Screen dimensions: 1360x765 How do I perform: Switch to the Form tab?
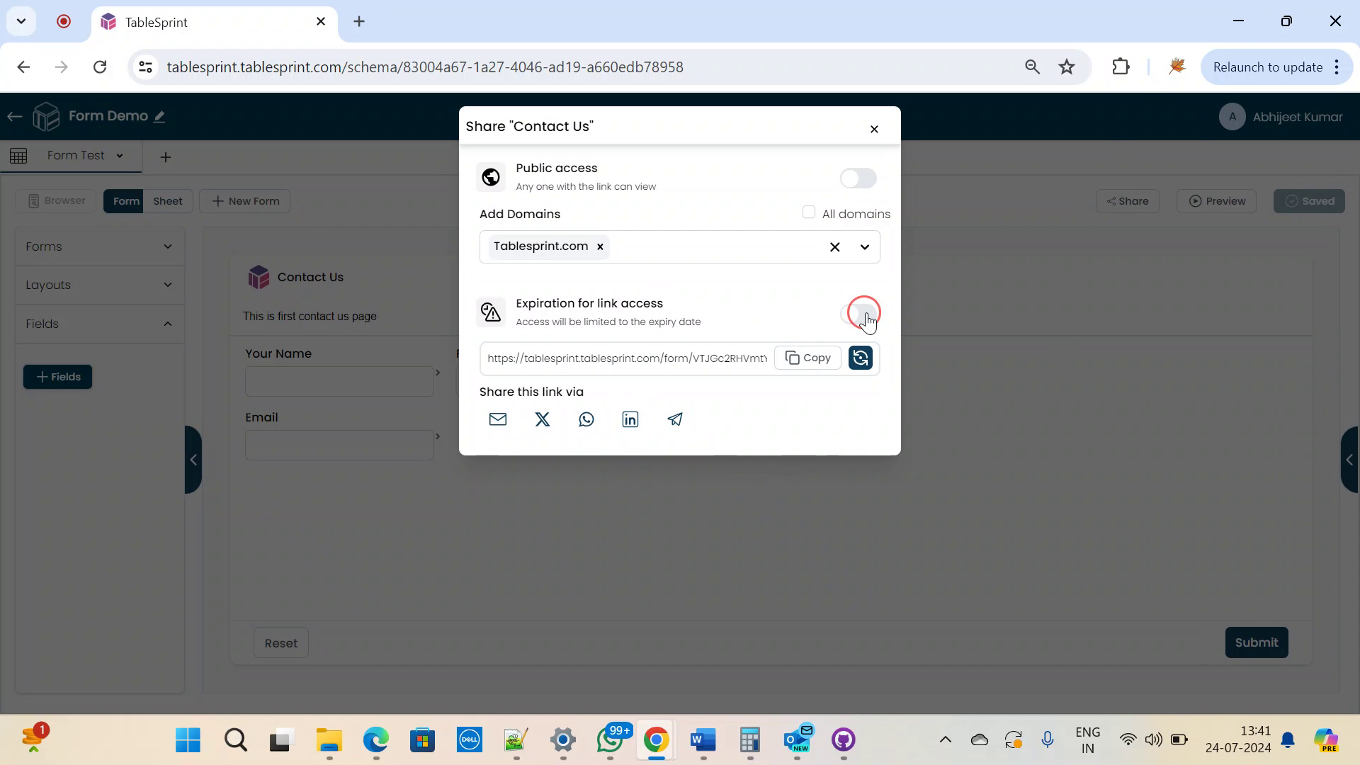[126, 201]
